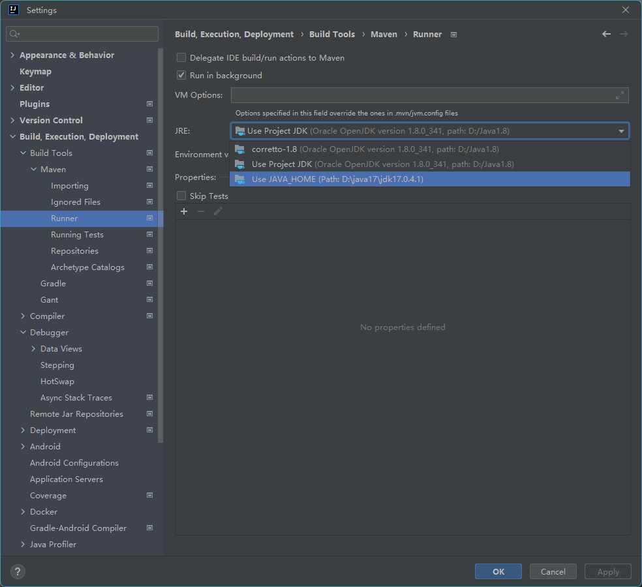Expand the Editor settings section

[x=12, y=87]
